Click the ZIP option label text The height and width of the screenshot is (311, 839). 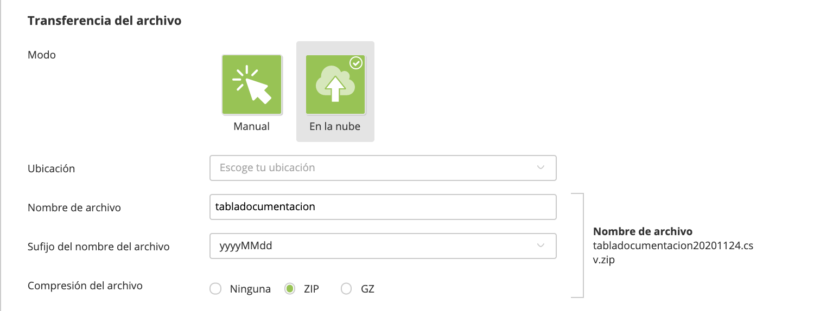click(x=312, y=289)
